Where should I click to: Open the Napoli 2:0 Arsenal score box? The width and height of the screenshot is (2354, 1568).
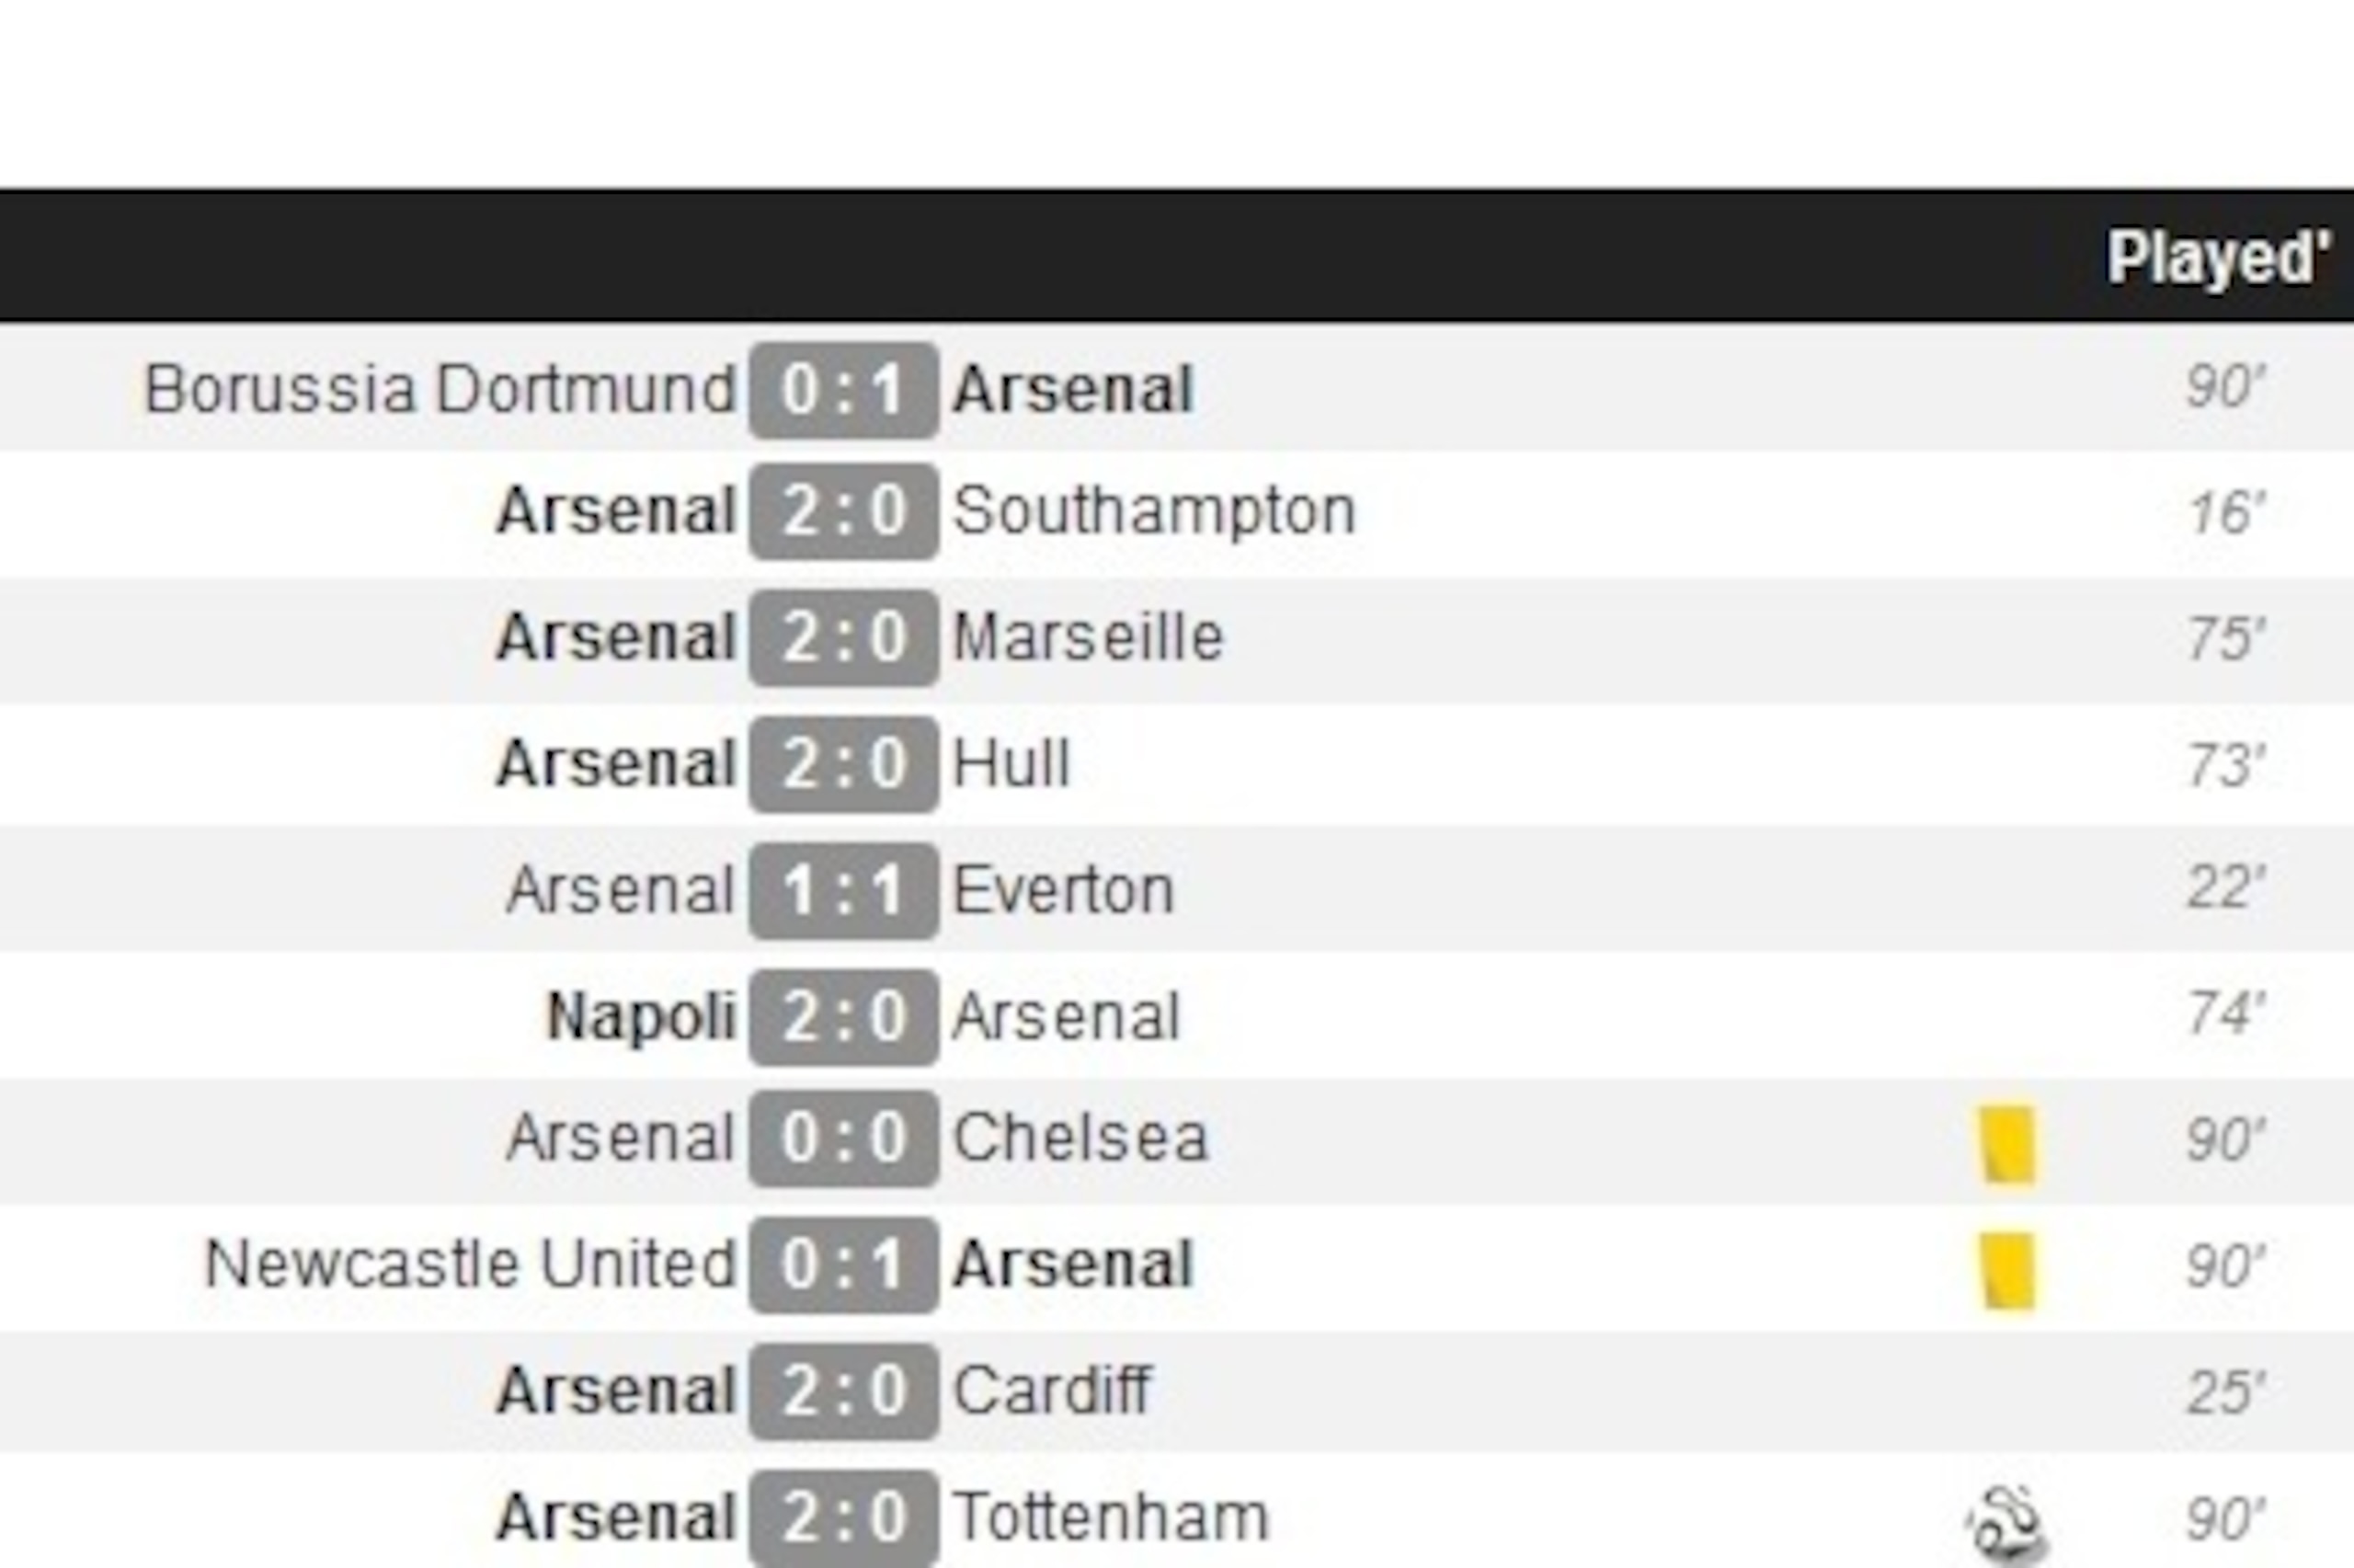coord(845,1017)
